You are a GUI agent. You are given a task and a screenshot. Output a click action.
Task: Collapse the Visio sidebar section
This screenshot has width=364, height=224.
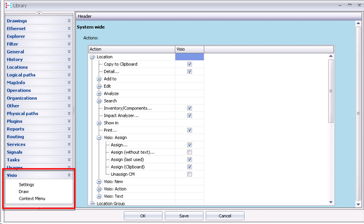coord(39,175)
